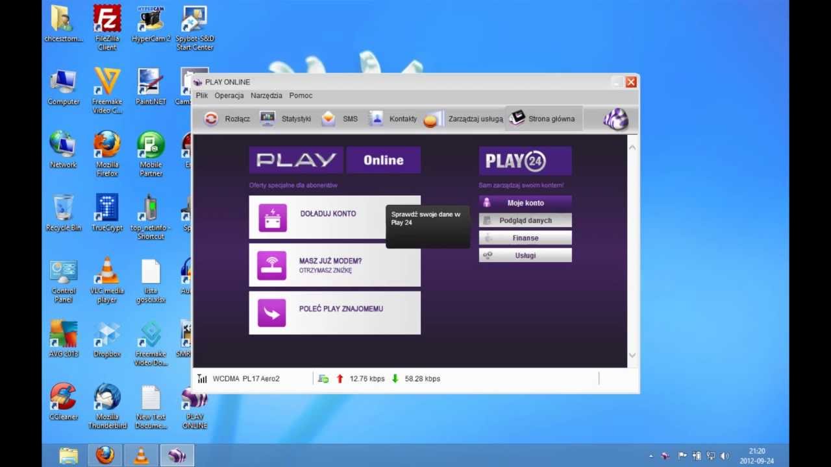The height and width of the screenshot is (467, 831).
Task: Select the Freemake Video Converter desktop icon
Action: pos(107,91)
